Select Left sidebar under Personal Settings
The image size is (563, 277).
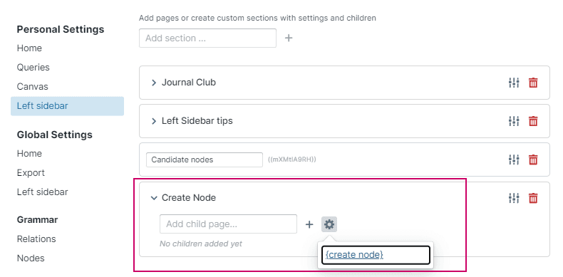click(x=67, y=106)
